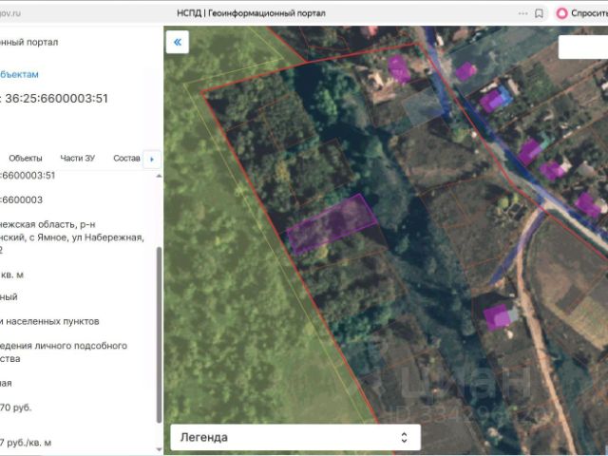Open the Части ЗУ tab
608x456 pixels.
pyautogui.click(x=78, y=159)
